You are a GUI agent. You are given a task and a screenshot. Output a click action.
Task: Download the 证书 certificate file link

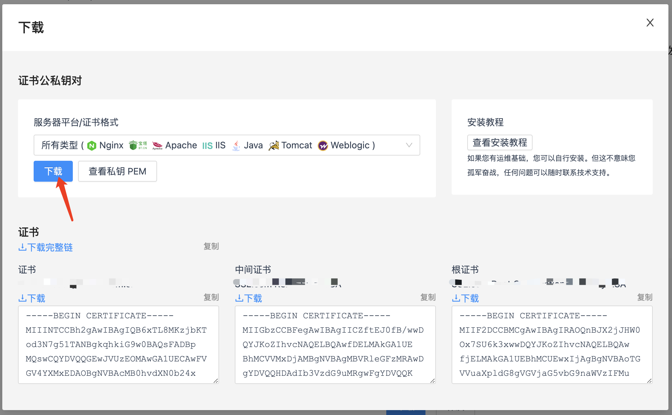point(32,298)
